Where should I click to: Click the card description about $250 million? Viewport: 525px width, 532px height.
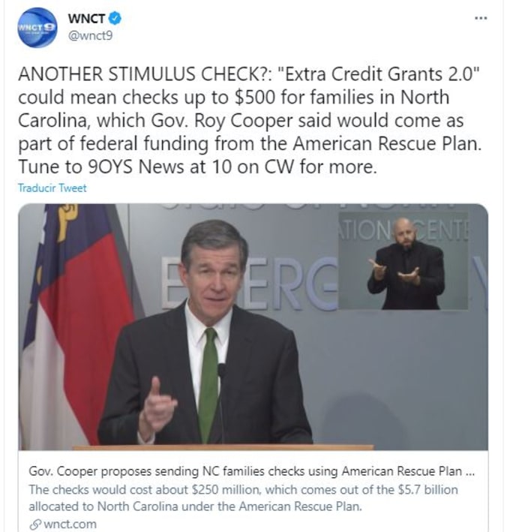[243, 498]
